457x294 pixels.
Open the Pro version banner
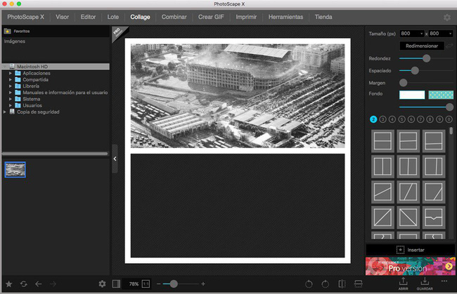411,266
